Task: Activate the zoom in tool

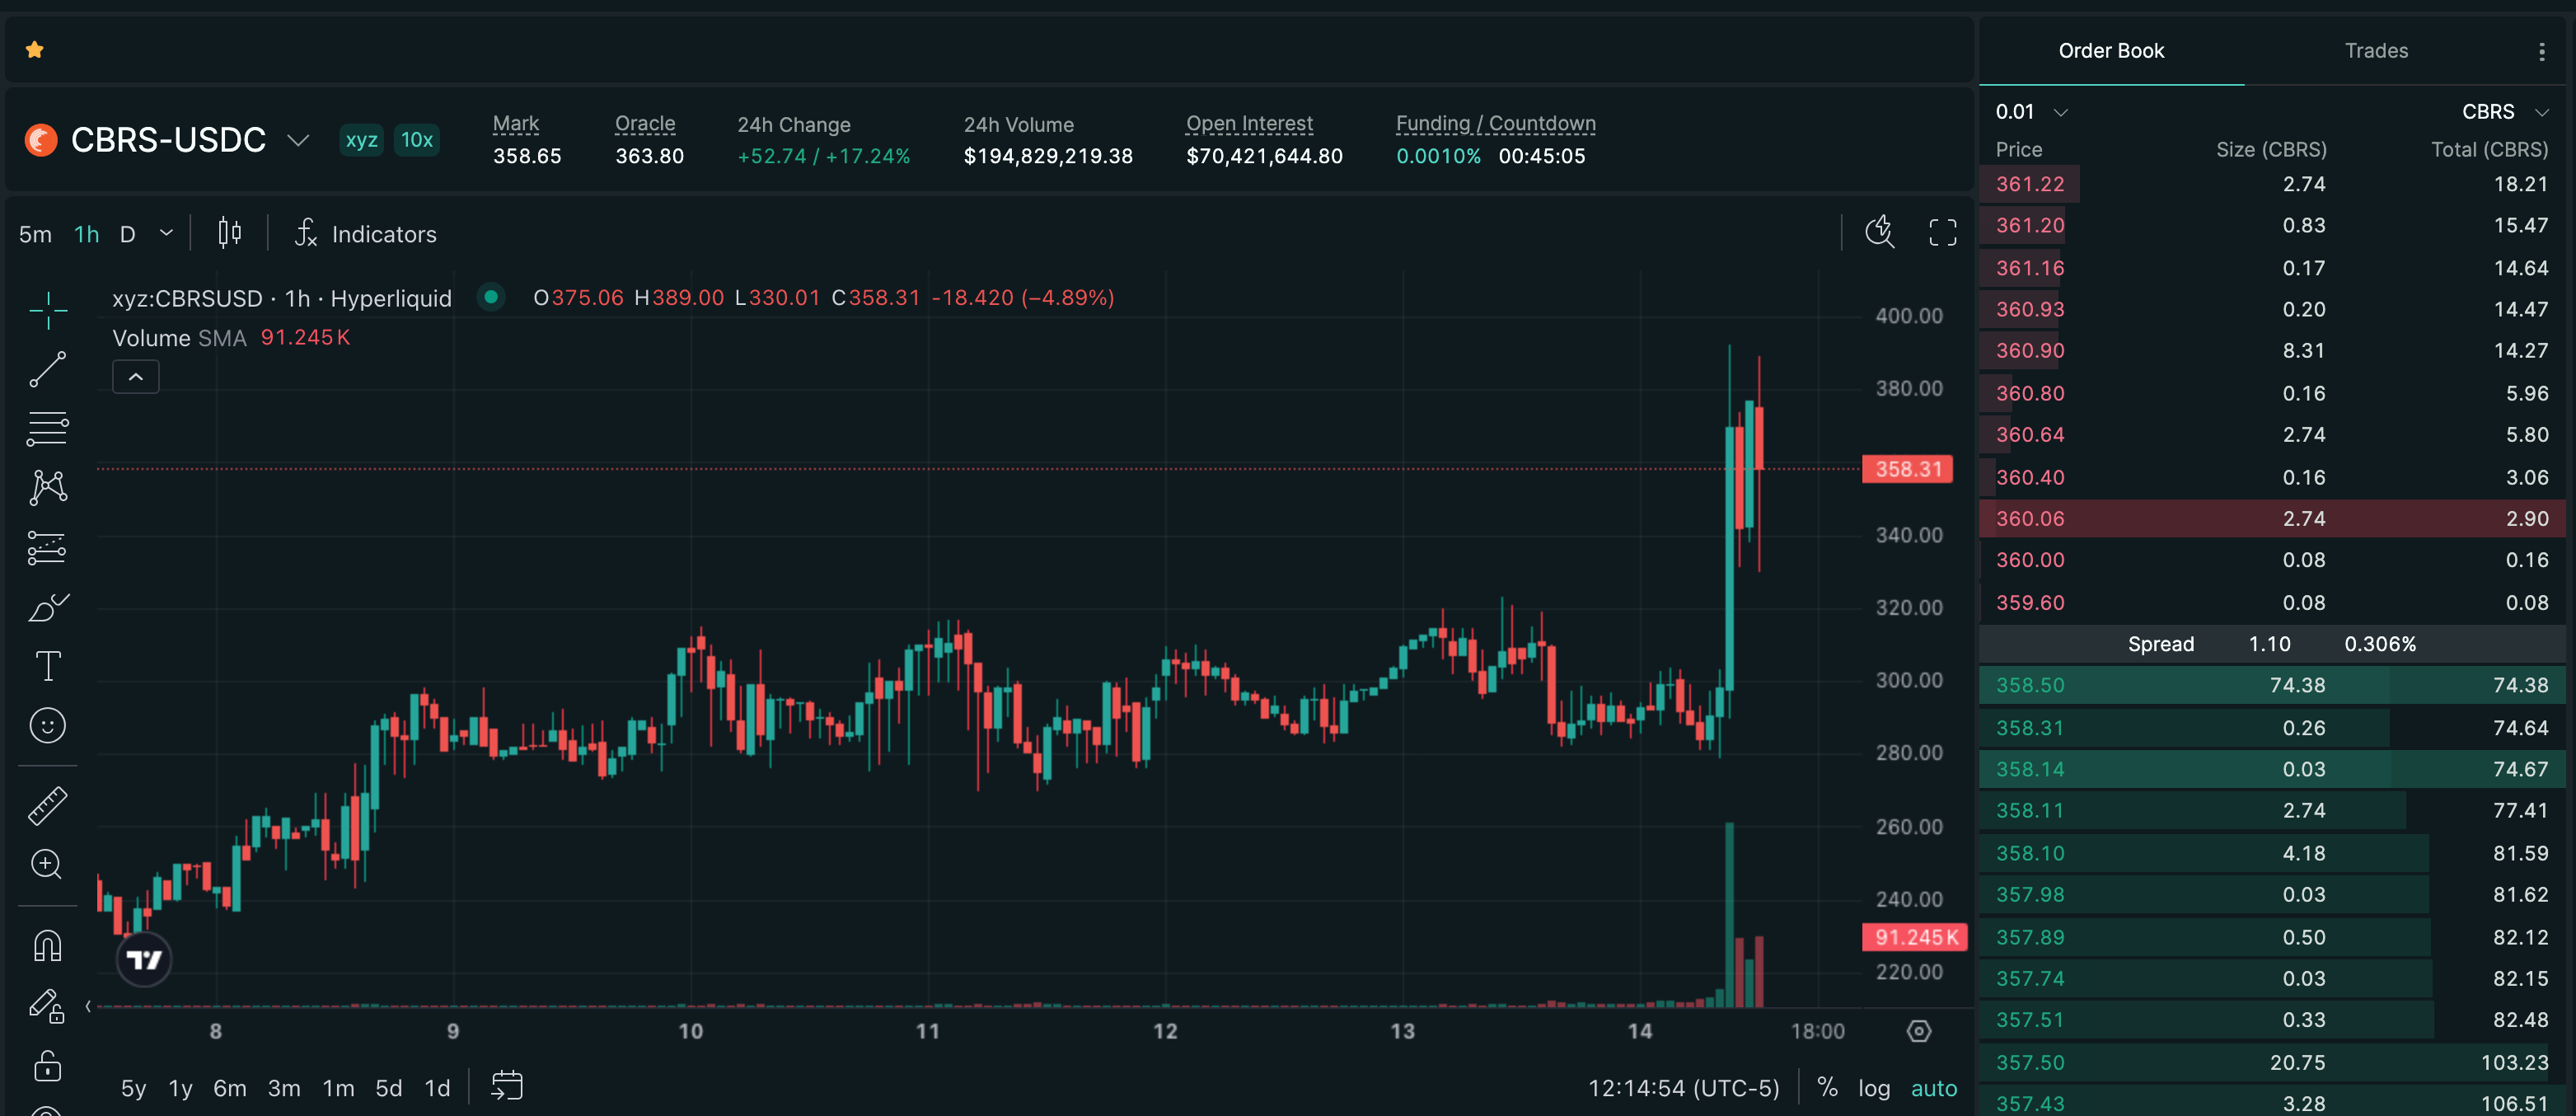Action: click(x=47, y=864)
